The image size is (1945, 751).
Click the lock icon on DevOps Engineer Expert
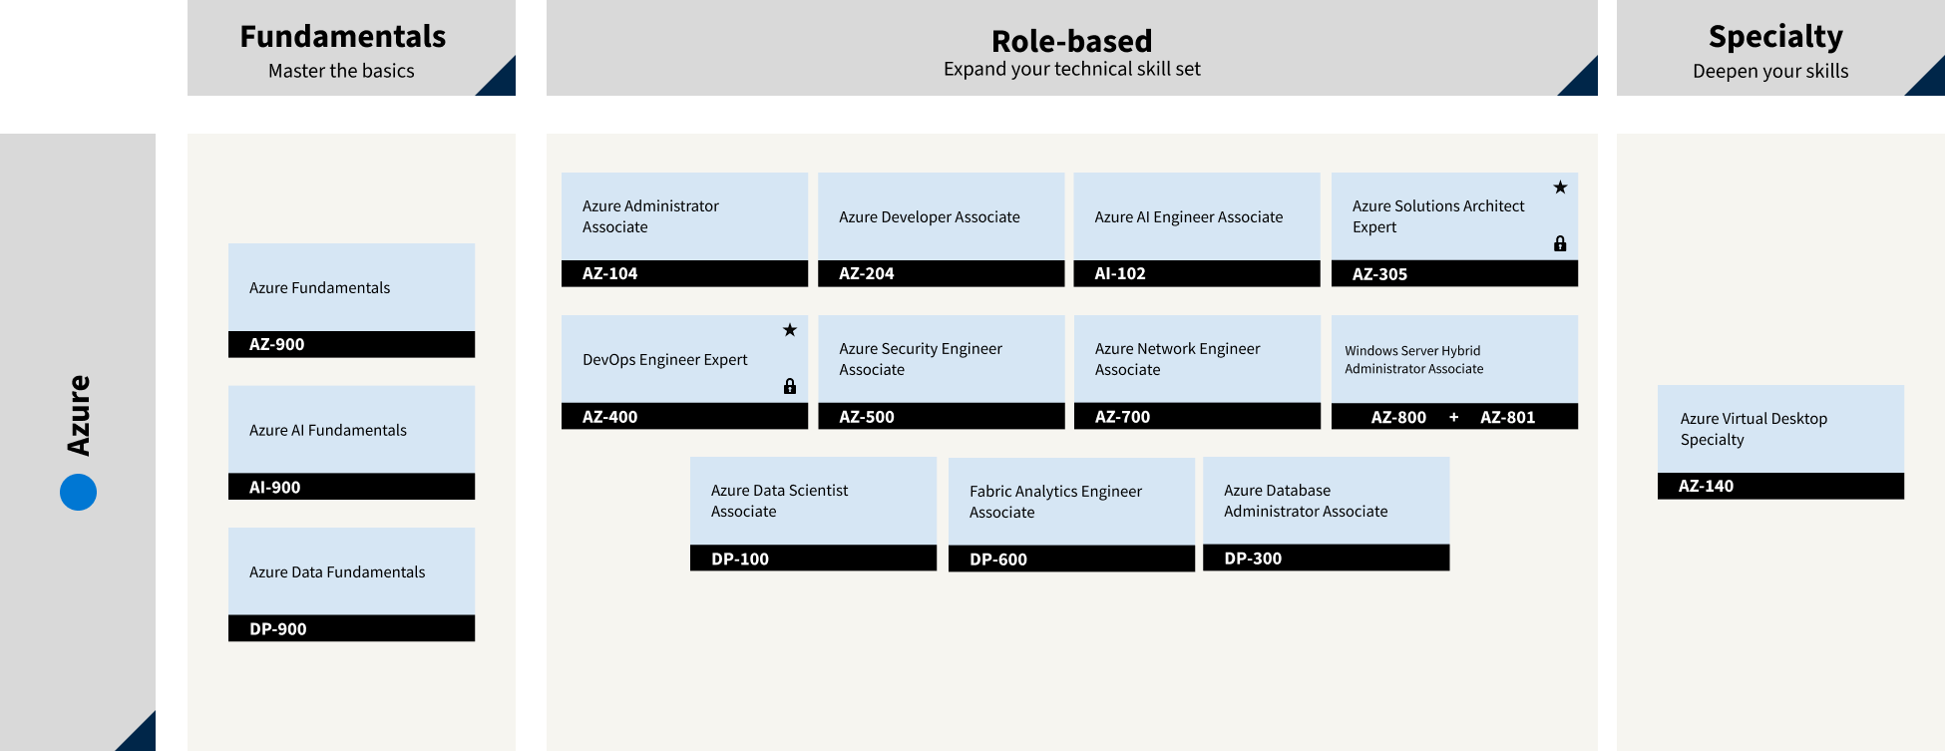pos(790,386)
